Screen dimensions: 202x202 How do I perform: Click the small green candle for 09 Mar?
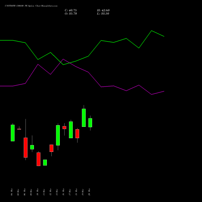click(x=32, y=147)
